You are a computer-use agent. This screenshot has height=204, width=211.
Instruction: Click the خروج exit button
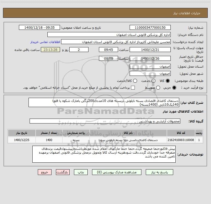[45, 172]
